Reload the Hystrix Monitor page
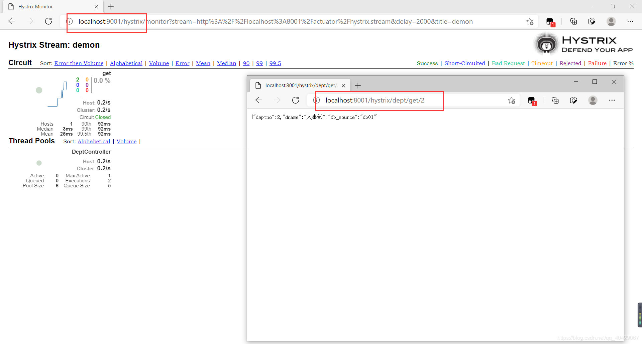This screenshot has height=344, width=642. tap(48, 21)
